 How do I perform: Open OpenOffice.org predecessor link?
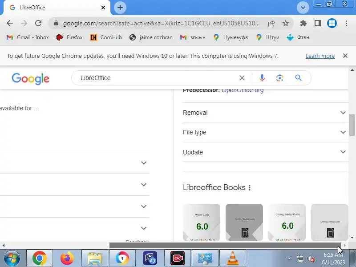tap(243, 90)
